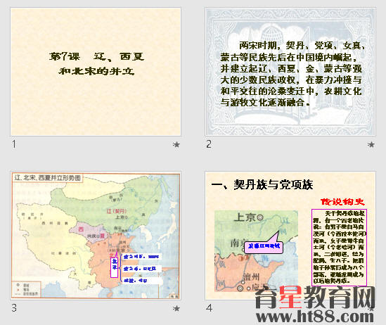Image resolution: width=386 pixels, height=325 pixels.
Task: Click animation star icon under slide 2
Action: point(371,144)
